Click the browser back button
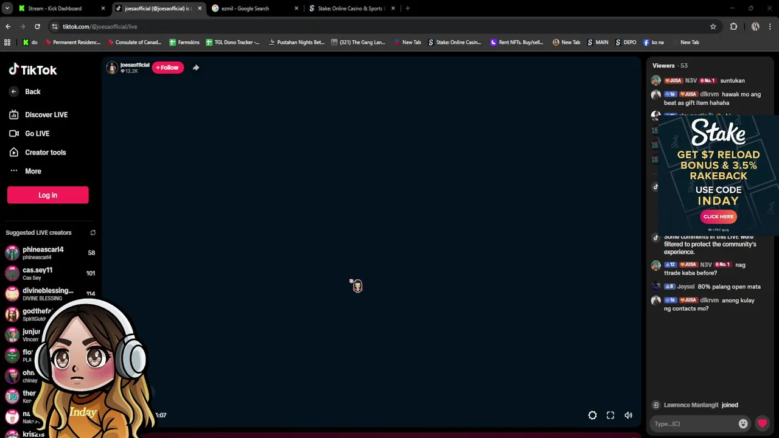 tap(8, 27)
